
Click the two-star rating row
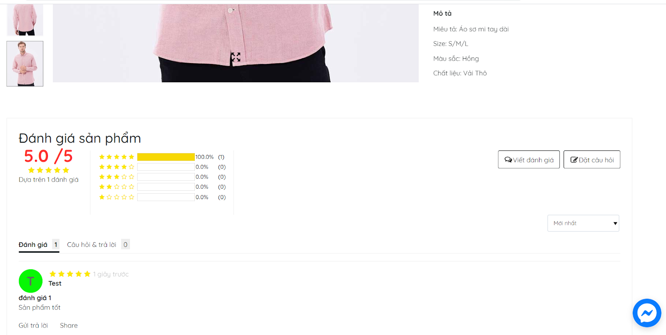pos(117,187)
